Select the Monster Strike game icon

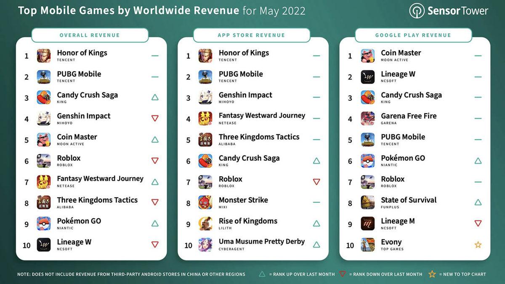(205, 203)
